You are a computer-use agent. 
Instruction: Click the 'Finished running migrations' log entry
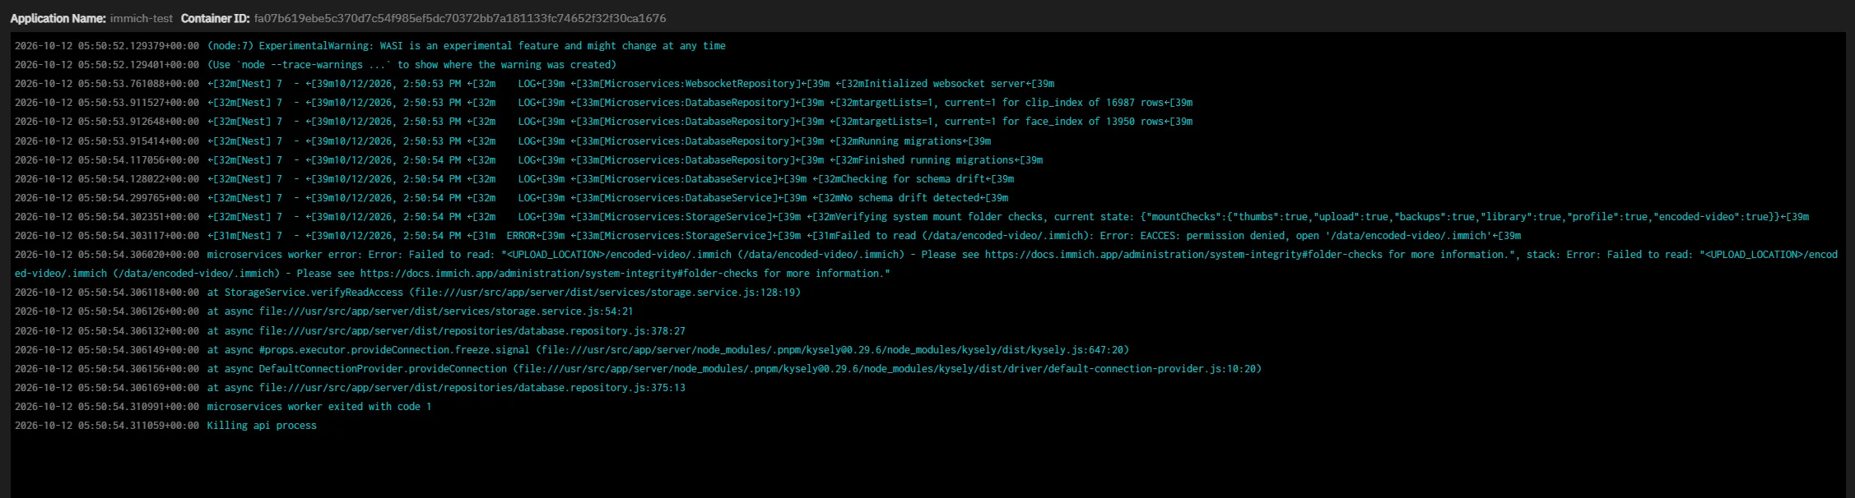[528, 160]
